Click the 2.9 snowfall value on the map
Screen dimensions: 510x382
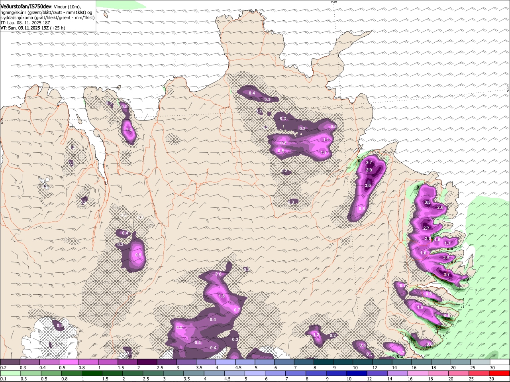coord(369,170)
